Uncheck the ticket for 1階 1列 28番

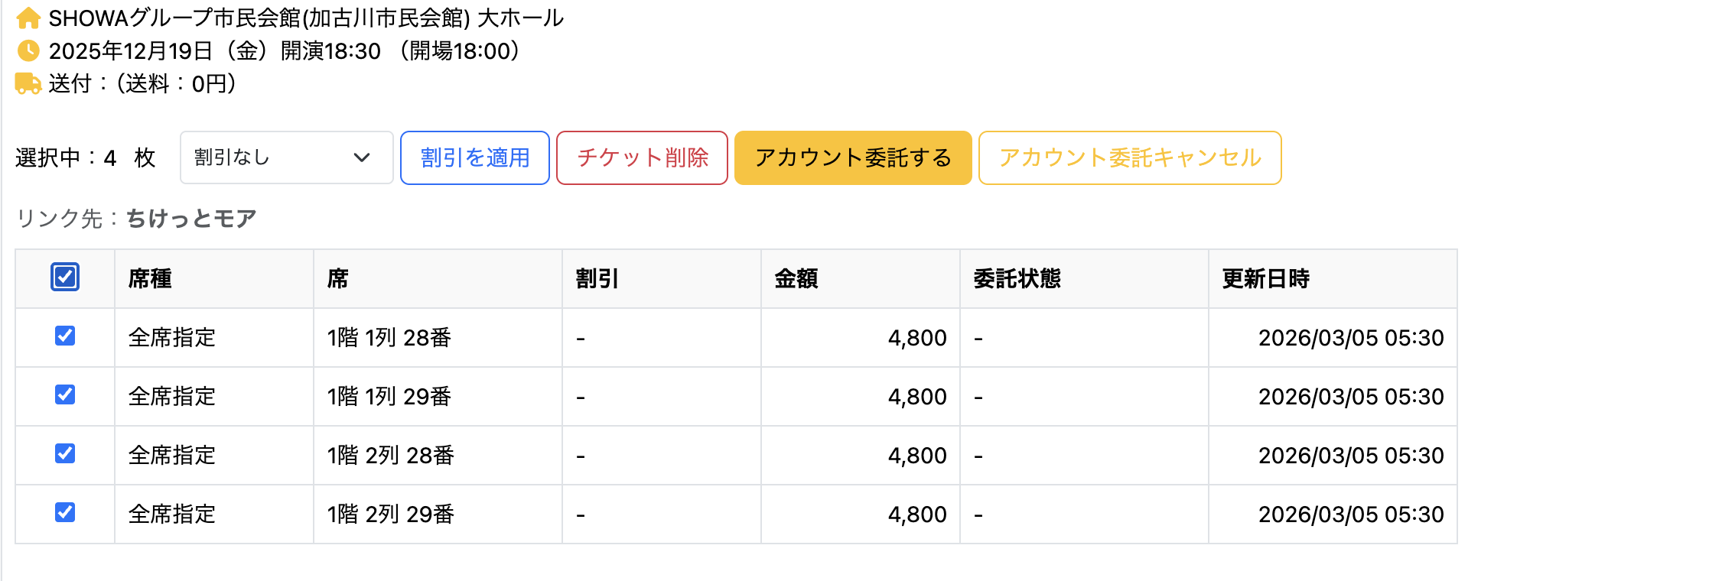pyautogui.click(x=65, y=337)
